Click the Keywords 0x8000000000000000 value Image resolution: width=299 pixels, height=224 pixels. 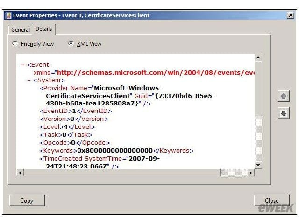coord(115,151)
